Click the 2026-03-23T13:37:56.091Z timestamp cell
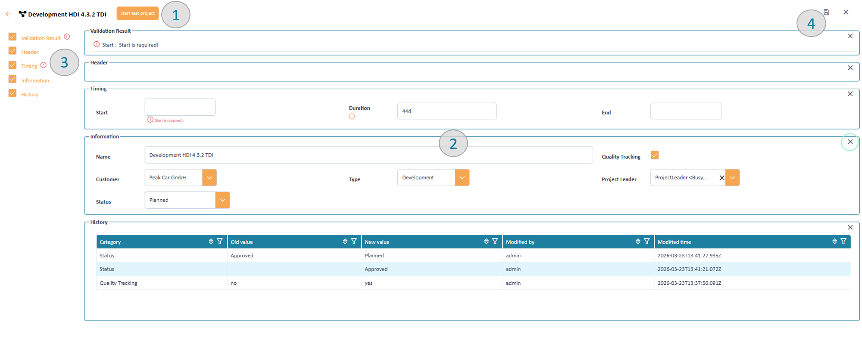862x339 pixels. (752, 283)
